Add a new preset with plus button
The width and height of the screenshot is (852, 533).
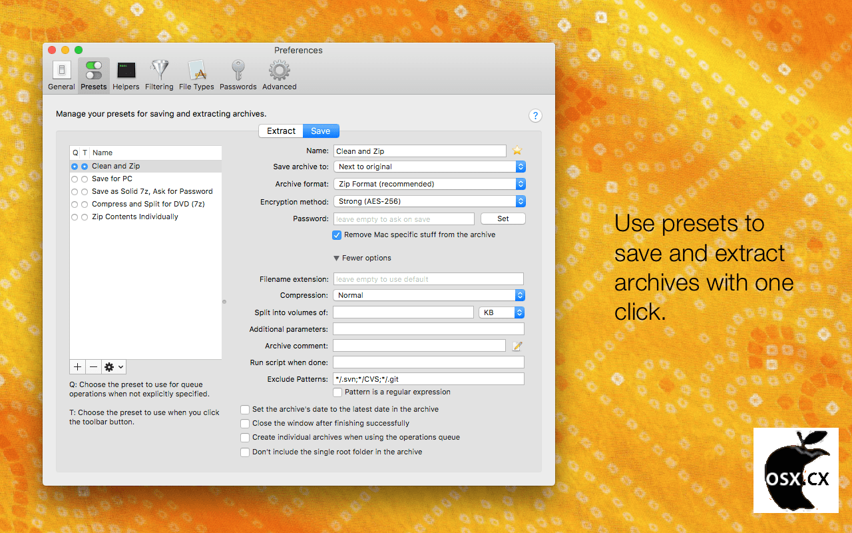77,367
